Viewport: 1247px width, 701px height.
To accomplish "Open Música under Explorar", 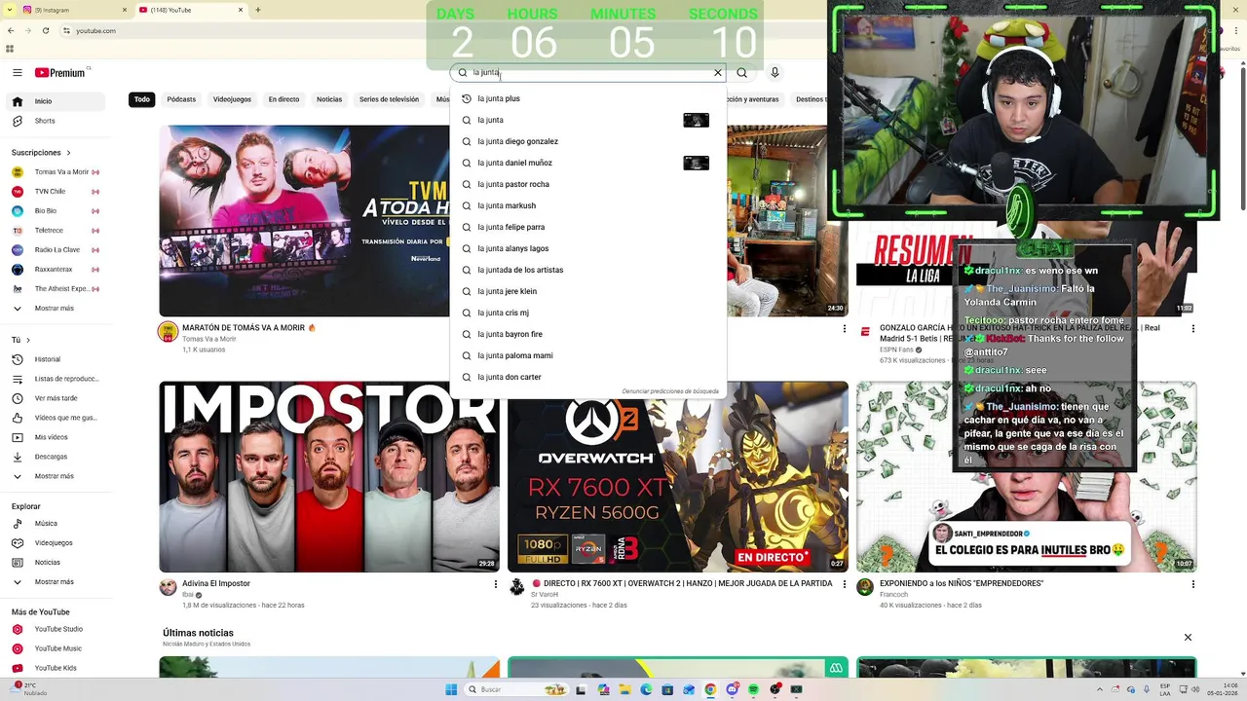I will (x=55, y=524).
